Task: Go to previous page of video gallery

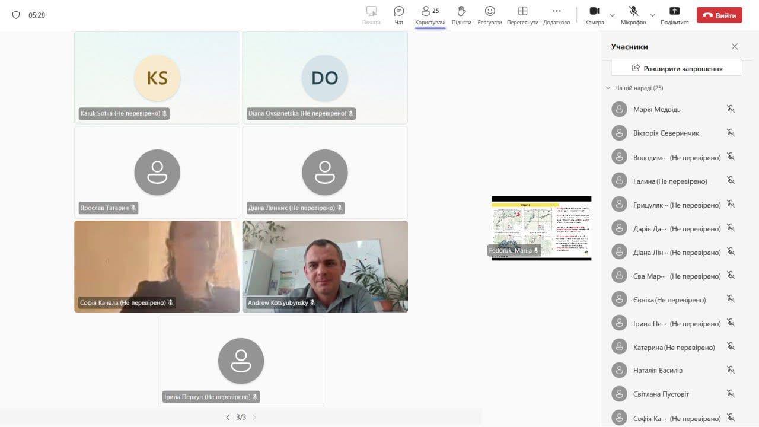Action: click(228, 418)
